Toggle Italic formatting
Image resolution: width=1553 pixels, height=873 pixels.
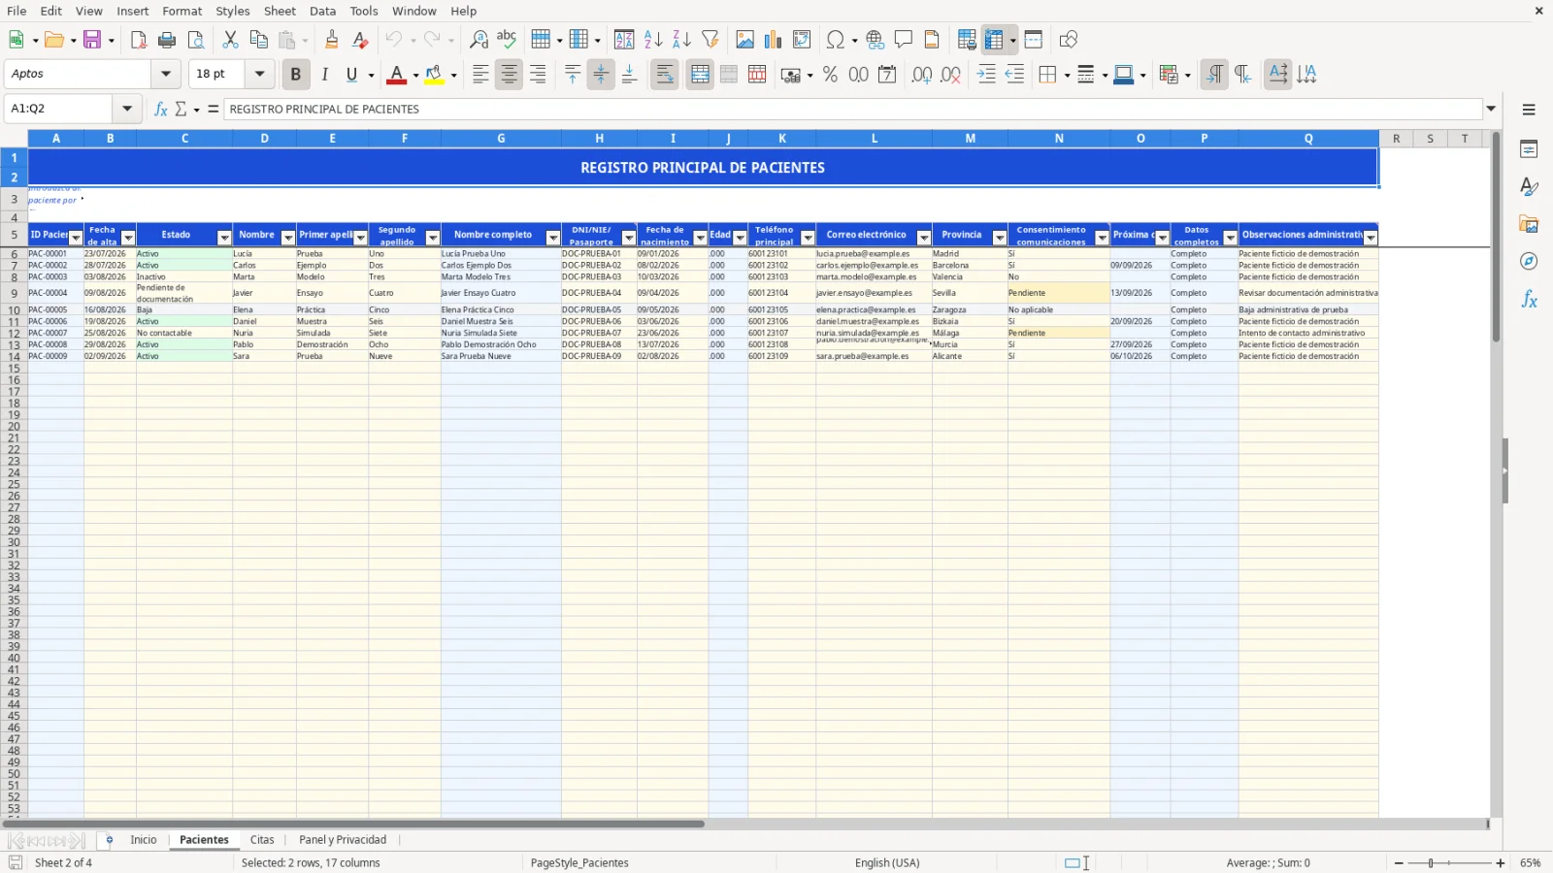pos(325,75)
